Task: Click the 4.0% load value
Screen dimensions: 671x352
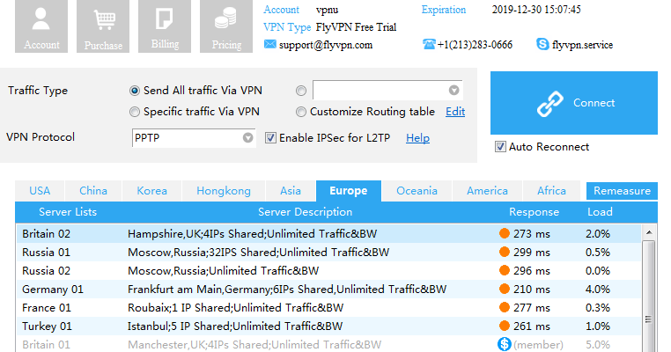Action: [x=598, y=290]
